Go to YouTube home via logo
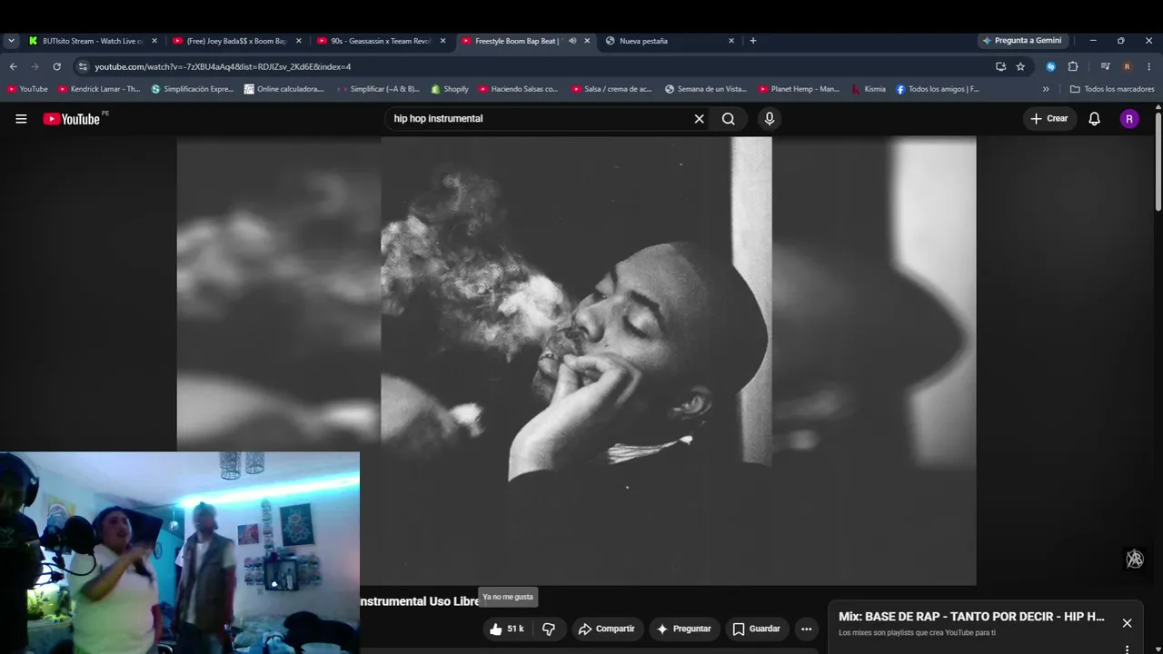 coord(71,119)
